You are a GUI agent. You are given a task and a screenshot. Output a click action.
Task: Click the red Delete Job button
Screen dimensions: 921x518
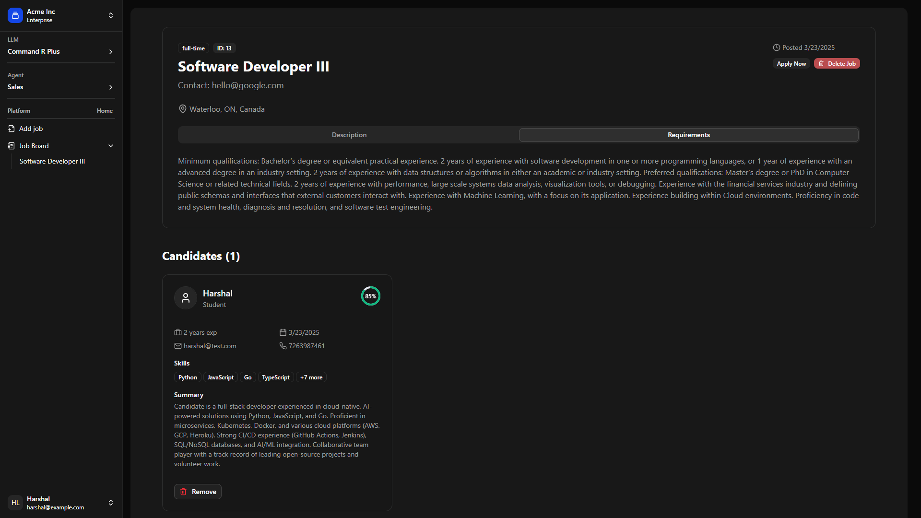pyautogui.click(x=837, y=63)
